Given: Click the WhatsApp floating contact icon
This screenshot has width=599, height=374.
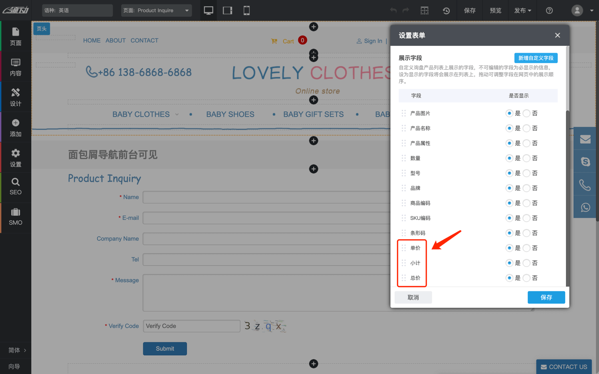Looking at the screenshot, I should coord(585,207).
